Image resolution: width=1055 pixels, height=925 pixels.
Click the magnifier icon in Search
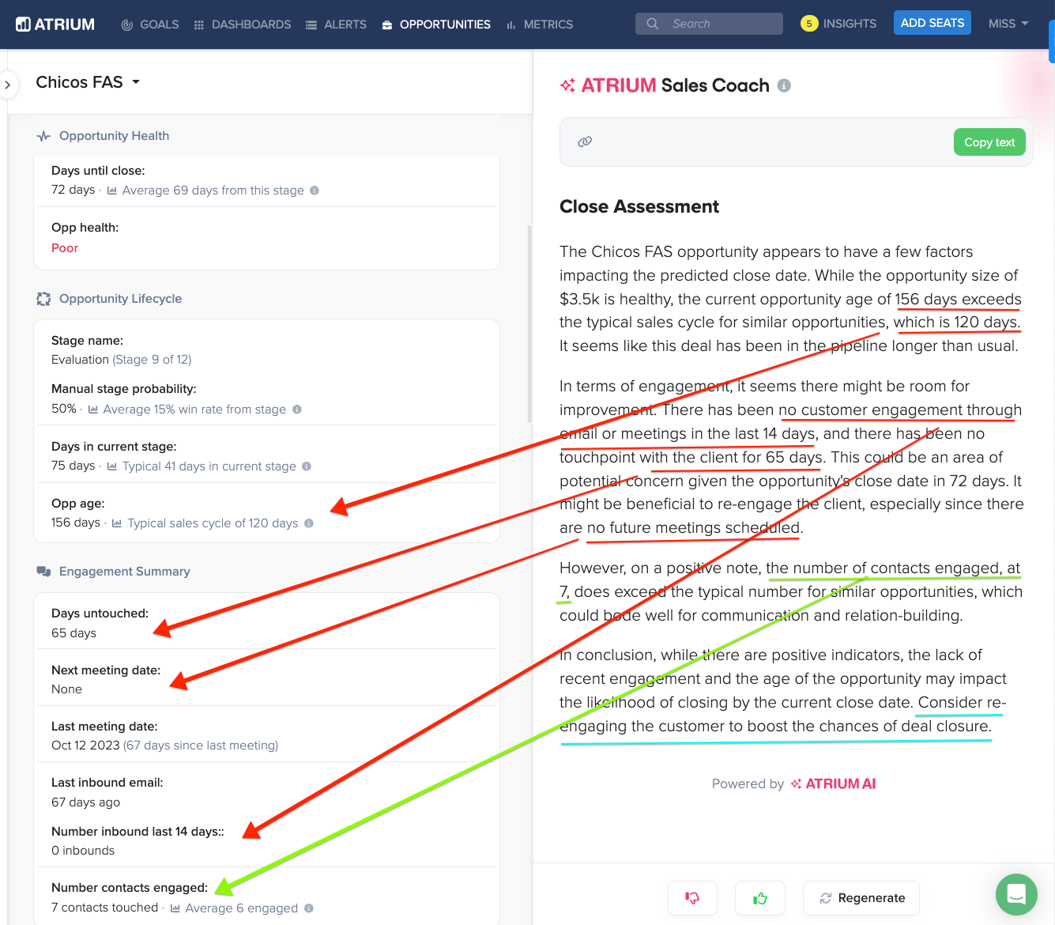coord(653,24)
